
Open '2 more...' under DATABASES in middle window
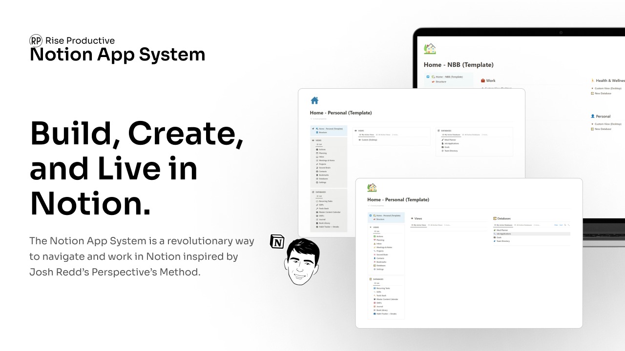click(485, 135)
